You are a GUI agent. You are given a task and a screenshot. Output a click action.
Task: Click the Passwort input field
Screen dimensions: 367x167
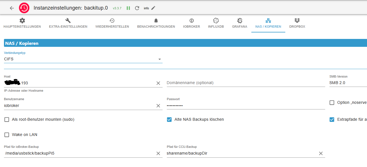coord(245,106)
